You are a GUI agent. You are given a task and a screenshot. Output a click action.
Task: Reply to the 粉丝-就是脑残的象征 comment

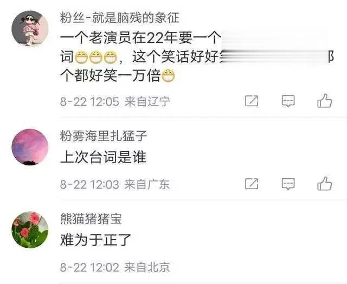point(288,101)
